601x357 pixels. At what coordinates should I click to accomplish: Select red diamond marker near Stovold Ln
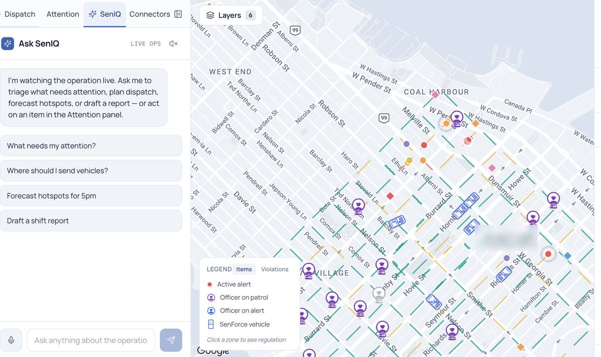tap(390, 196)
